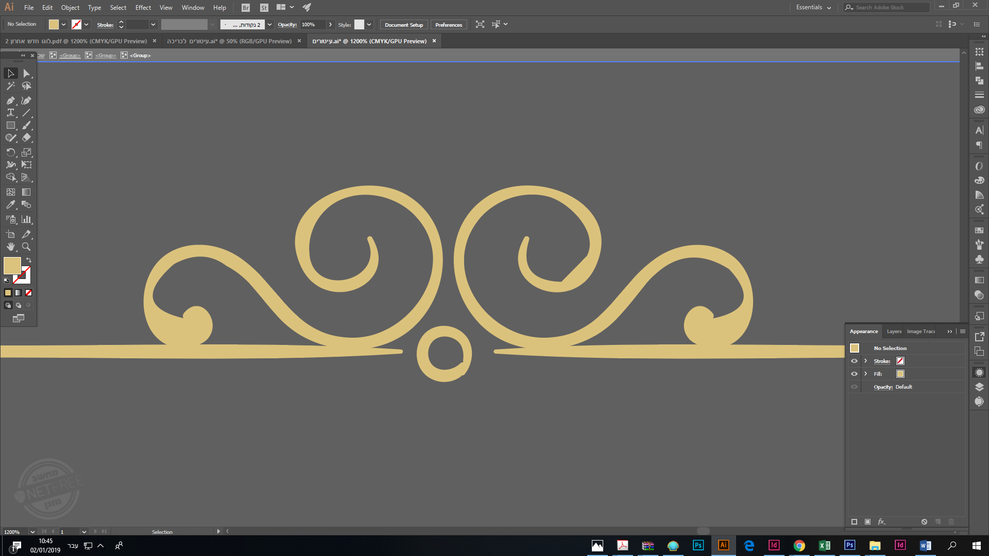This screenshot has height=556, width=989.
Task: Open Photoshop from the Windows taskbar
Action: [698, 545]
